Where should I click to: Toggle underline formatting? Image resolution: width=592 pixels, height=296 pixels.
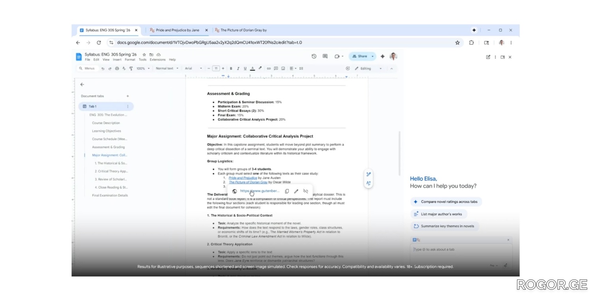pyautogui.click(x=245, y=69)
